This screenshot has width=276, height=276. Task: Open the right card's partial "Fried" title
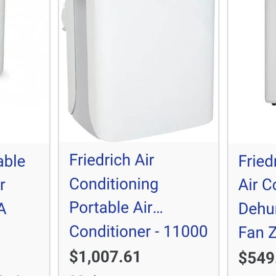[257, 161]
